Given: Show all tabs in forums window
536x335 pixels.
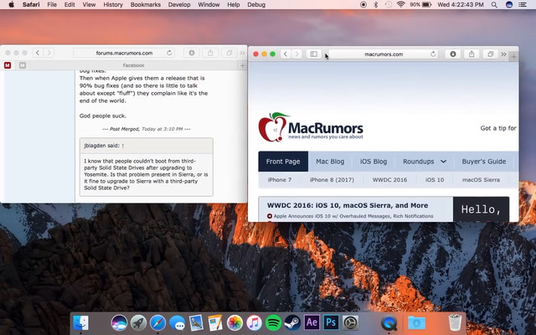Looking at the screenshot, I should click(229, 53).
